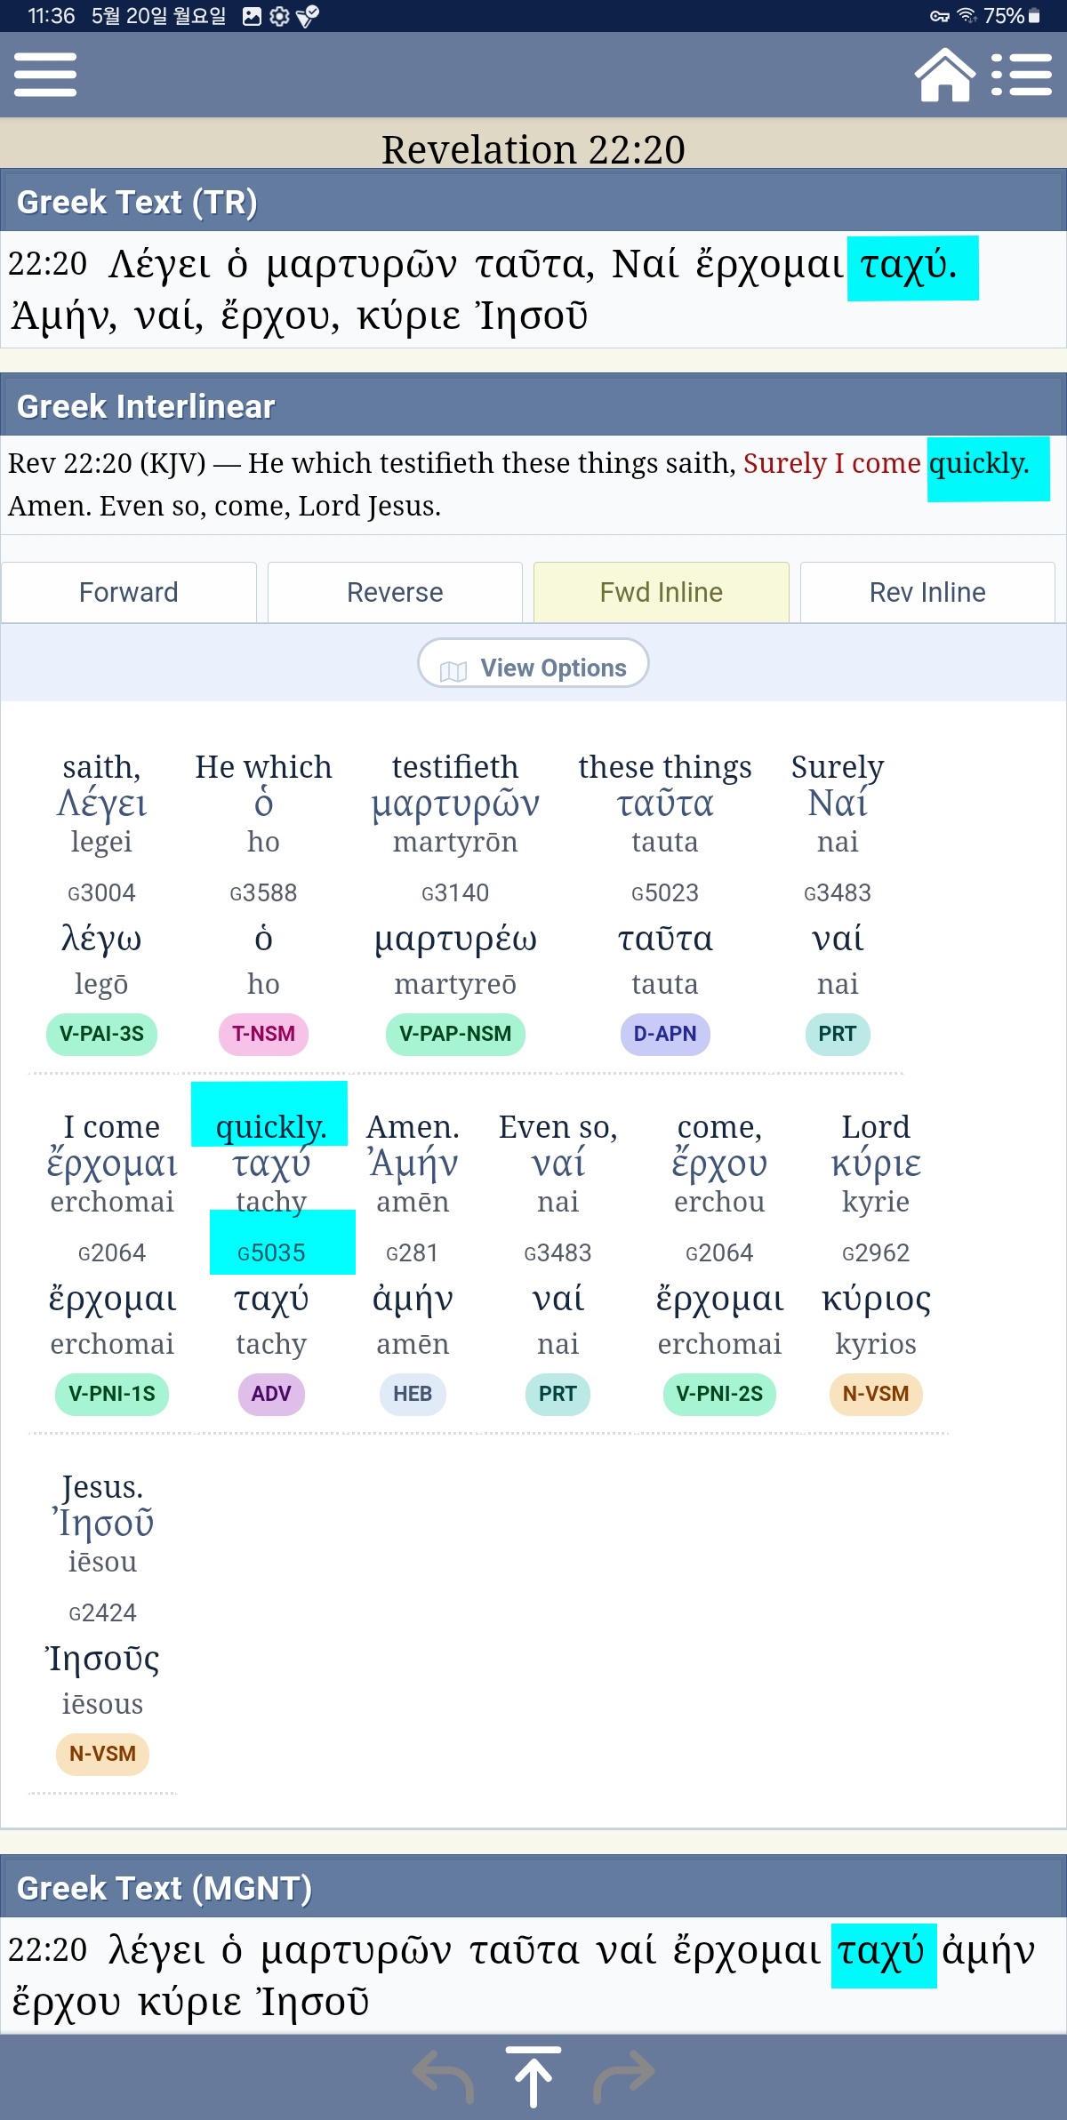Open Strong's G5023 link
1067x2120 pixels.
click(x=665, y=892)
